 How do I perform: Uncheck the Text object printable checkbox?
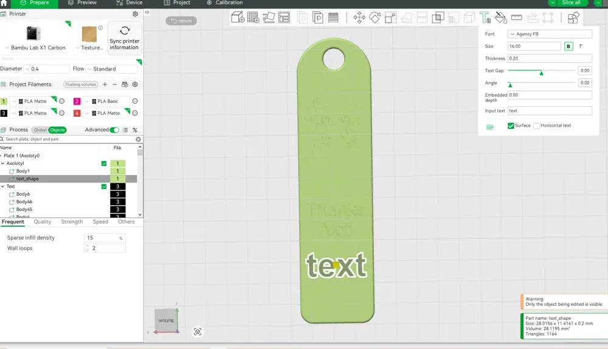(104, 187)
